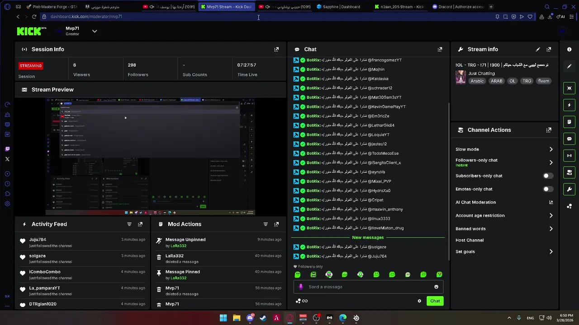
Task: Switch to n3san_205 Stream - Kick tab
Action: (x=399, y=7)
